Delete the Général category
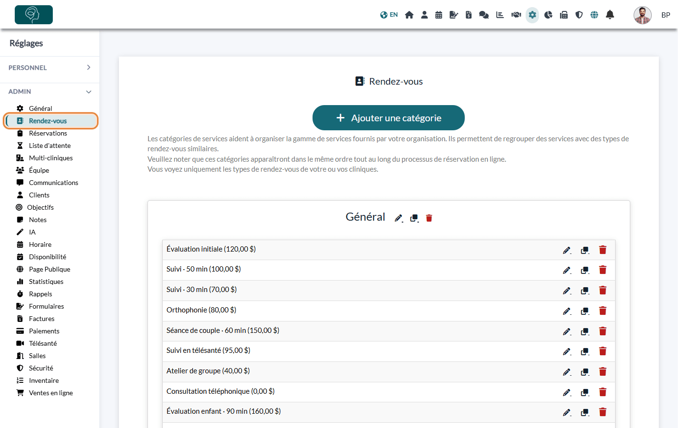The width and height of the screenshot is (685, 428). [429, 218]
